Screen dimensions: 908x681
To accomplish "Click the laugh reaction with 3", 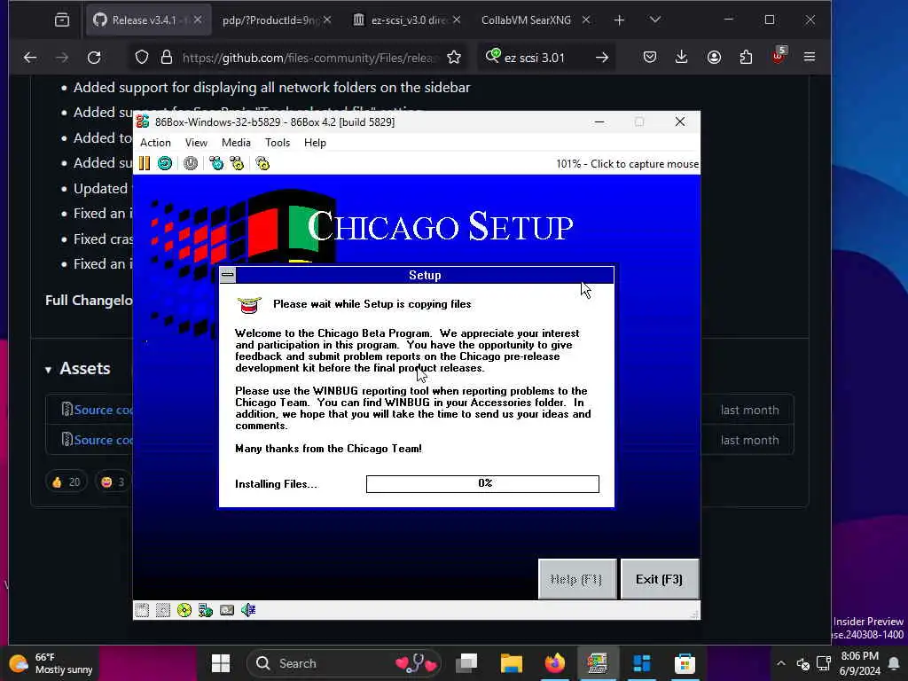I will pyautogui.click(x=113, y=481).
